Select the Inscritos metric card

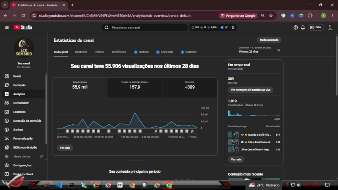[190, 85]
